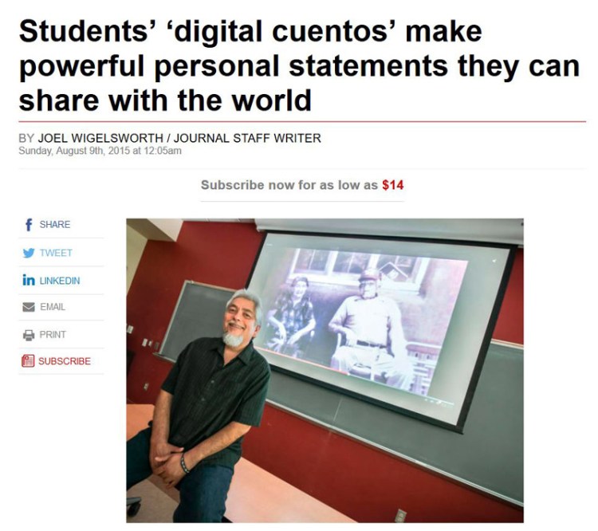Open the 'Subscribe now for as low as' offer
Image resolution: width=598 pixels, height=531 pixels.
(289, 185)
